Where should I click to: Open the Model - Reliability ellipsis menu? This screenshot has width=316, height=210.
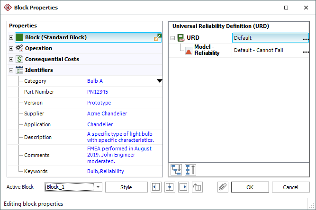306,51
